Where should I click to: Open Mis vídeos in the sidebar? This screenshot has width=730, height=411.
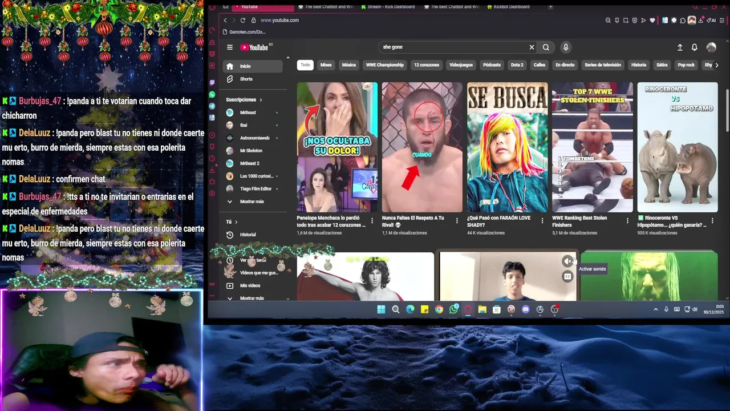pos(252,285)
